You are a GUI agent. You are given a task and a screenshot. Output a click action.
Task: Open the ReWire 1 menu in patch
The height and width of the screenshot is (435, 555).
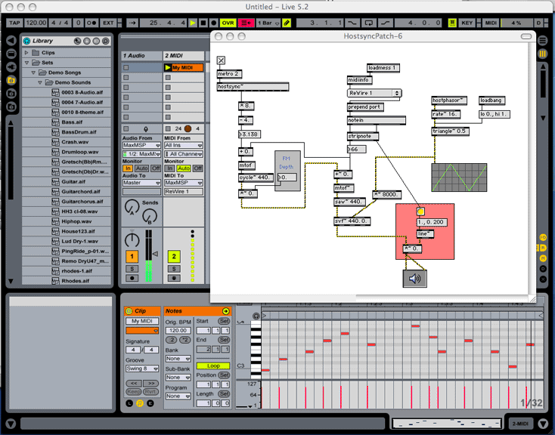(x=374, y=93)
